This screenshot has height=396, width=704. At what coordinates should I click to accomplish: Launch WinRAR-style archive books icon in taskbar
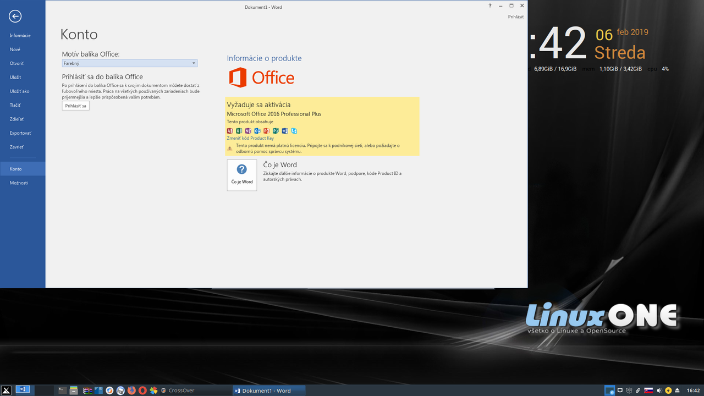pyautogui.click(x=87, y=391)
